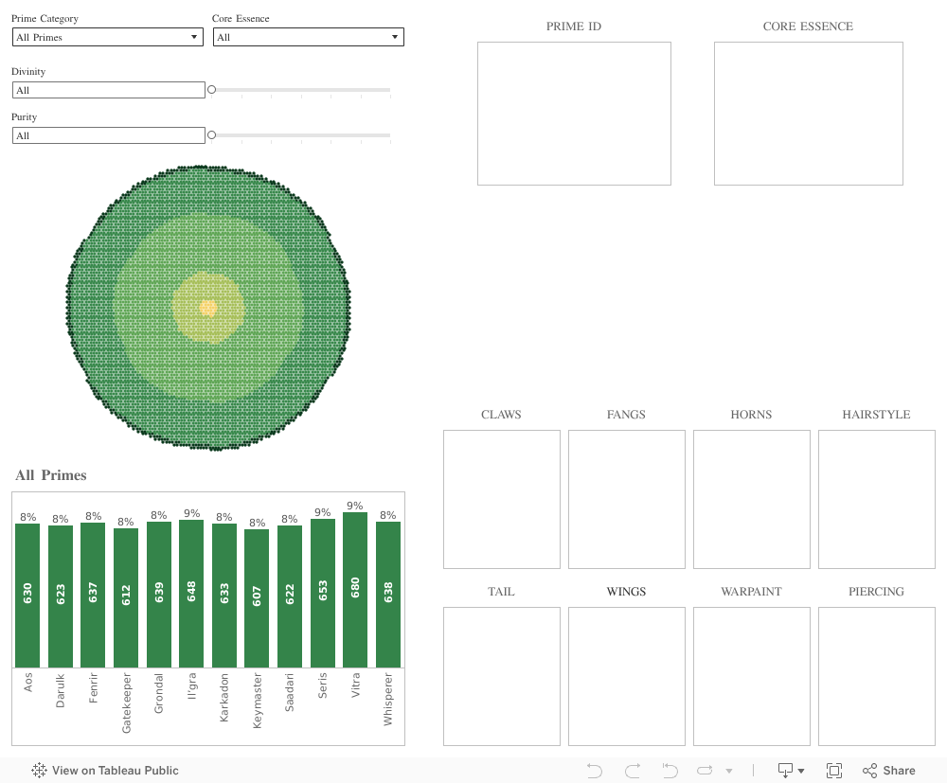Enter full screen mode
Screen dimensions: 947x783
point(834,771)
